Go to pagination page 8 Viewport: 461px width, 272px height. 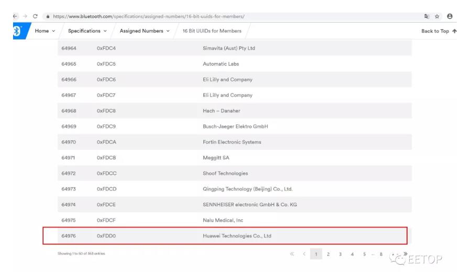point(381,254)
